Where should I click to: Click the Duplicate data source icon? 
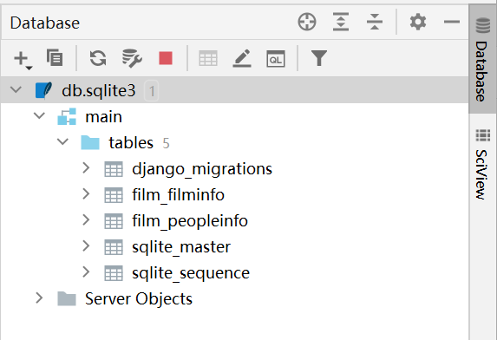click(x=55, y=57)
